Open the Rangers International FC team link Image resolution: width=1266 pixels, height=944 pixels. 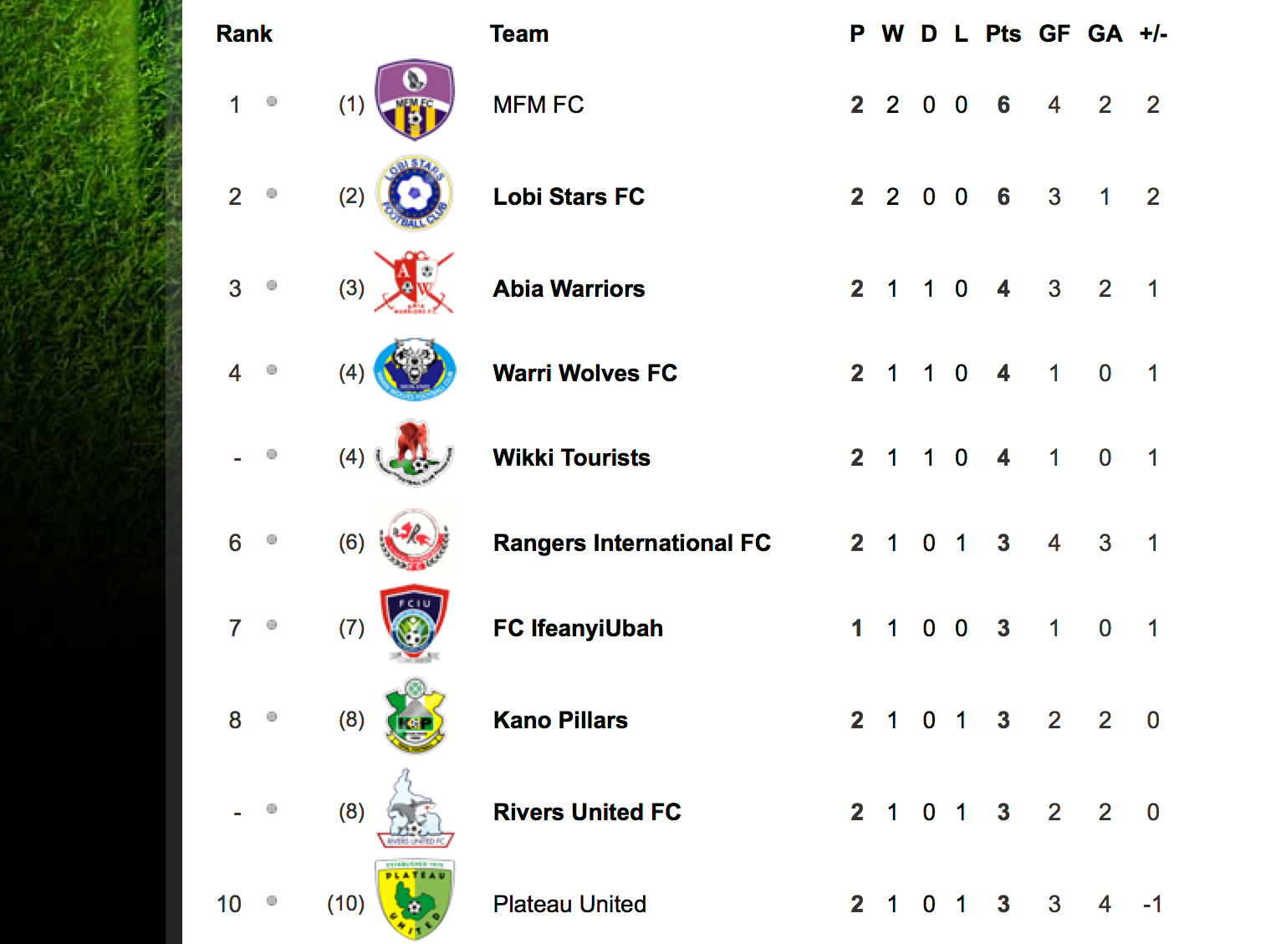tap(631, 543)
